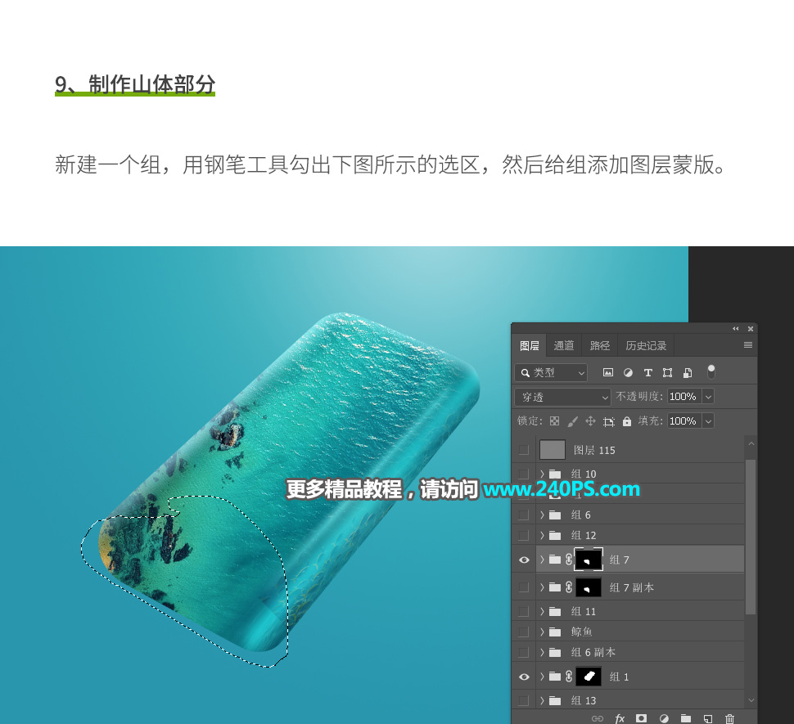Show the 图层 115 layer visibility

(x=524, y=450)
